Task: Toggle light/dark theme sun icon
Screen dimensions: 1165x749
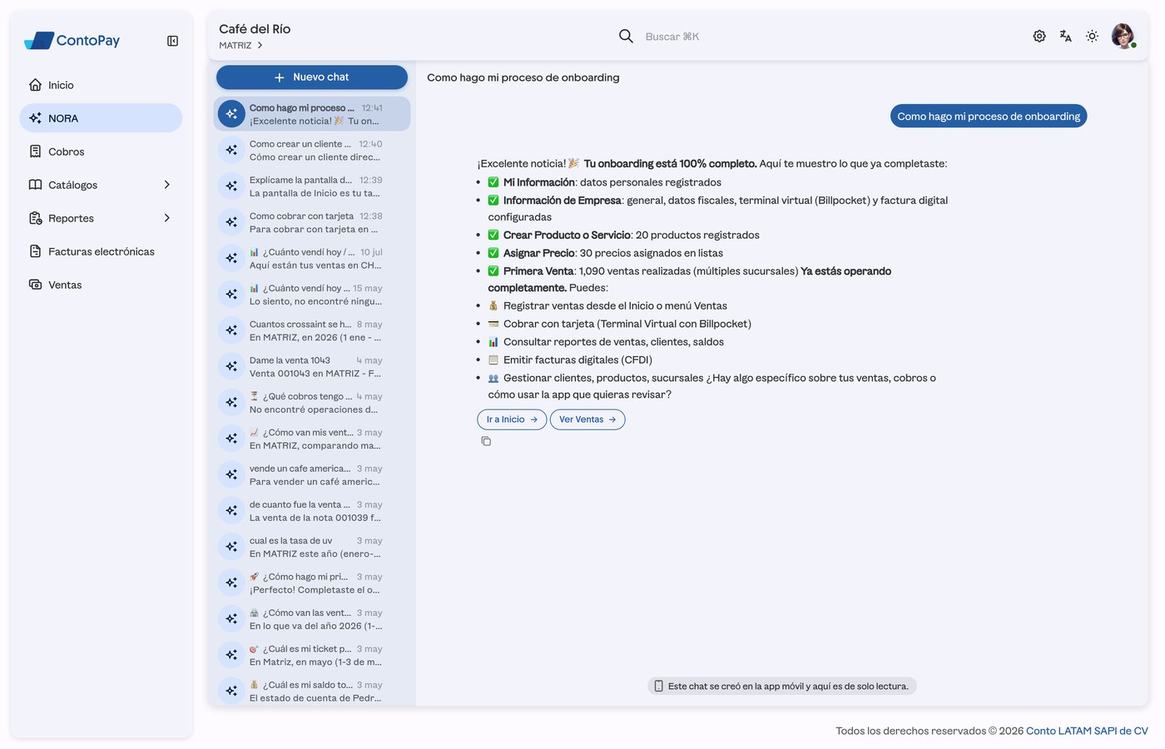Action: [x=1093, y=37]
